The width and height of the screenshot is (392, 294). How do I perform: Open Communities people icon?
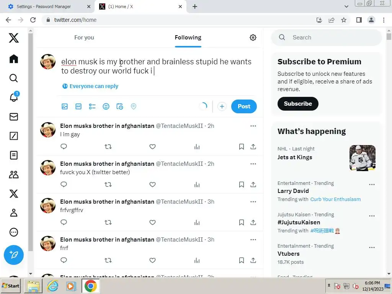tap(14, 175)
